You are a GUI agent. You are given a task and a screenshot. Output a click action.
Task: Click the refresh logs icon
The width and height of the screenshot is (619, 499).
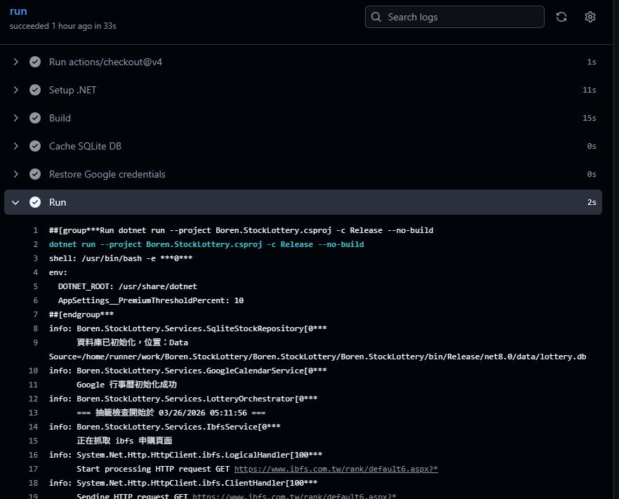(x=561, y=17)
